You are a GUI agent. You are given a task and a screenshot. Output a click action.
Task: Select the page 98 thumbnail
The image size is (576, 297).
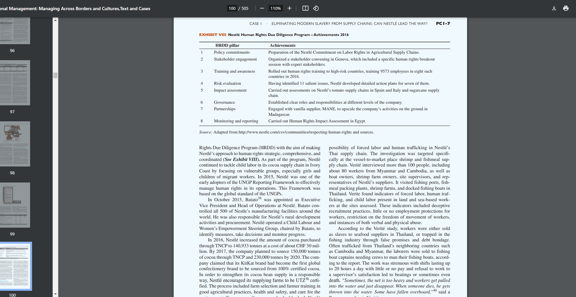click(15, 144)
